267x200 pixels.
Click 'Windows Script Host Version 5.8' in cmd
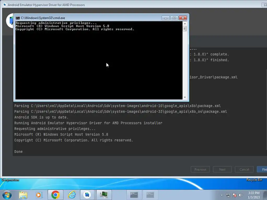point(77,26)
